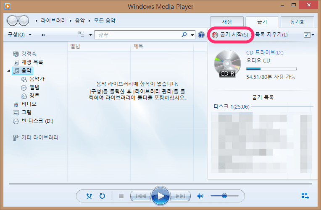Select 강정숙 library in navigation pane
This screenshot has width=321, height=210.
25,54
